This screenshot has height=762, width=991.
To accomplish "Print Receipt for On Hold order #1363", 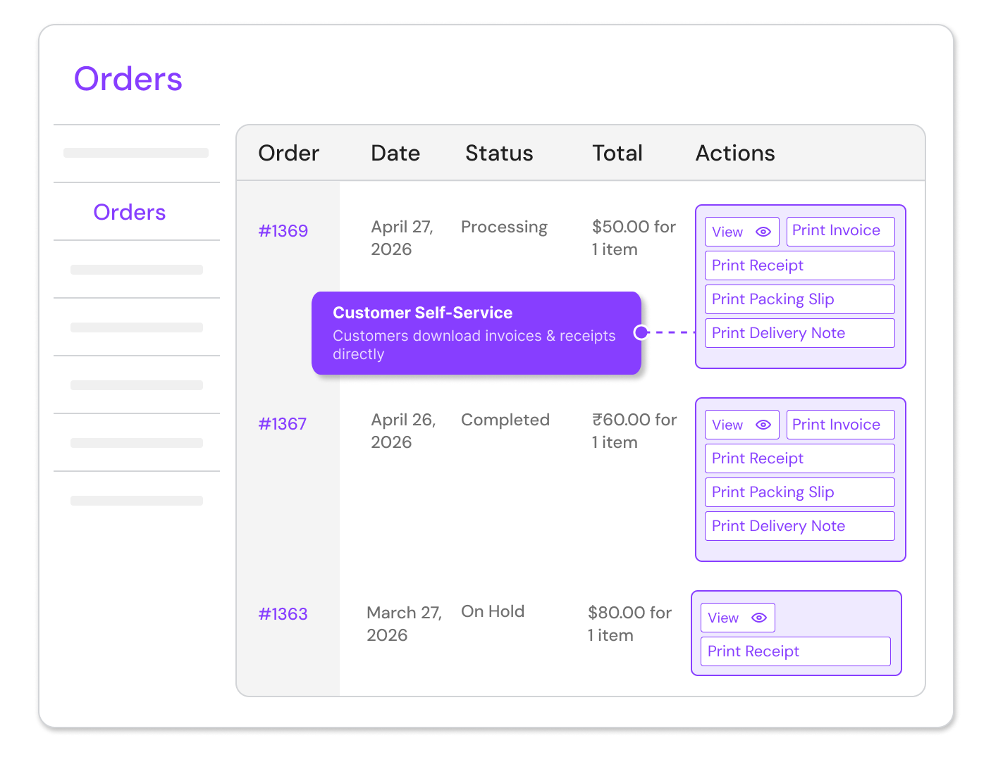I will 795,651.
